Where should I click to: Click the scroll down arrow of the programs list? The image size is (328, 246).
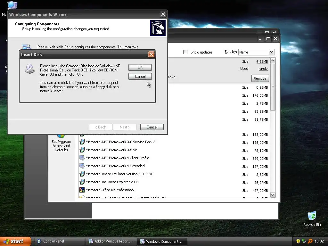pos(273,195)
